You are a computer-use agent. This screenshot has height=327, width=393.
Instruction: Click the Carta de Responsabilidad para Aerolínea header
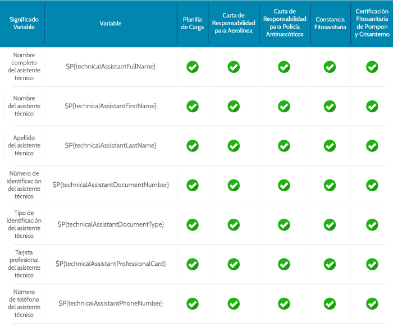(234, 23)
